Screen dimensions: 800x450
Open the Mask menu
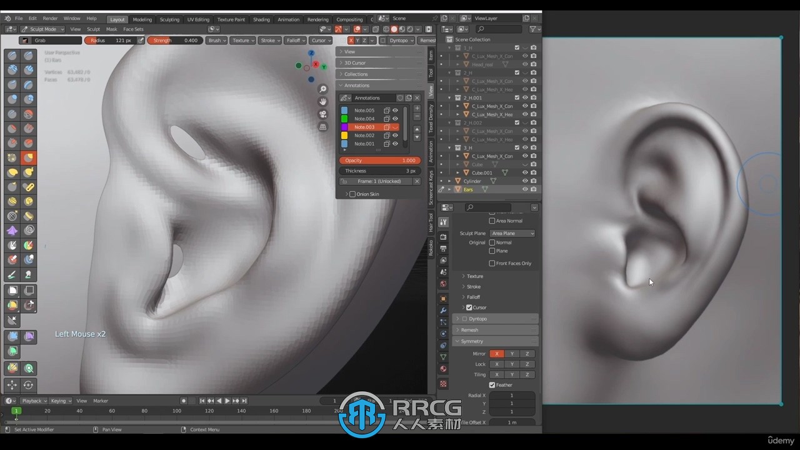(x=111, y=29)
